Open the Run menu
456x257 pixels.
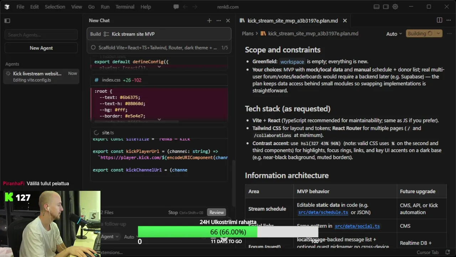pyautogui.click(x=105, y=7)
